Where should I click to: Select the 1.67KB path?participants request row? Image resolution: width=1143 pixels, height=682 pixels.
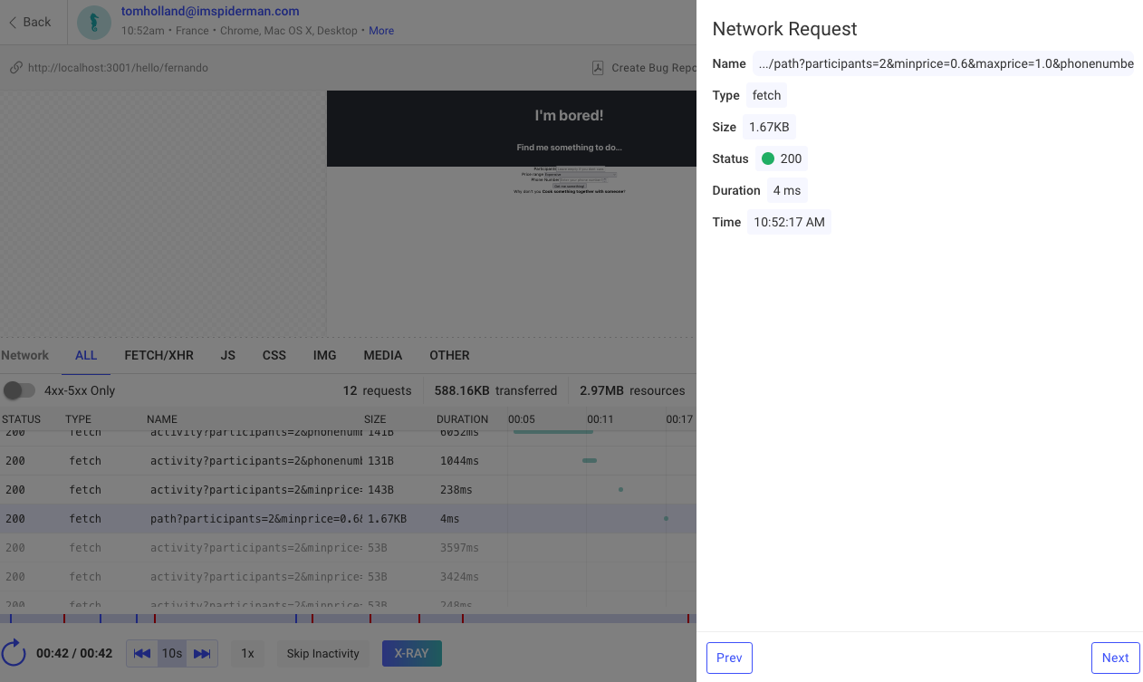coord(272,519)
